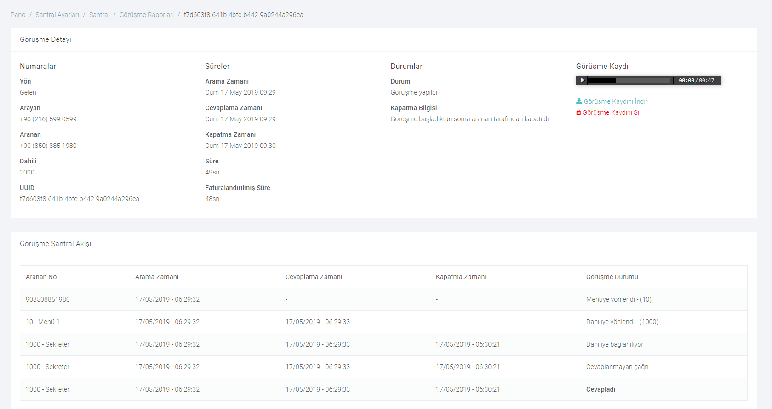Play the call recording audio

coord(582,80)
